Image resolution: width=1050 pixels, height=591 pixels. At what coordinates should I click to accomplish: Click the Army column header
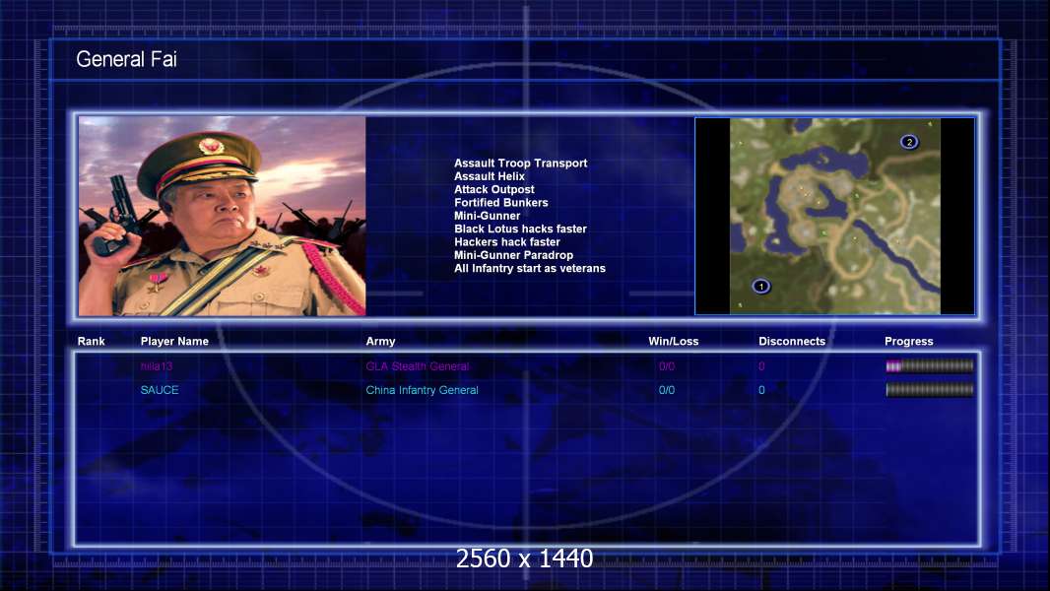[380, 342]
